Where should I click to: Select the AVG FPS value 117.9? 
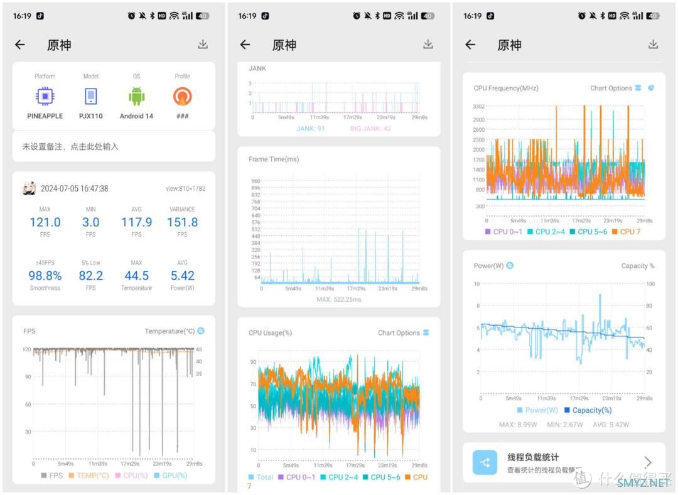click(x=137, y=222)
